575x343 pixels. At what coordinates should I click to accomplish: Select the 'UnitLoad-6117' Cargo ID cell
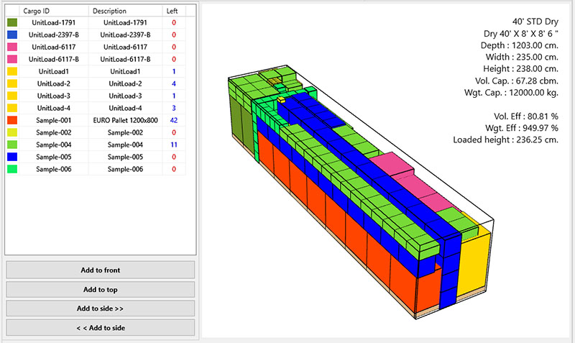tap(53, 47)
